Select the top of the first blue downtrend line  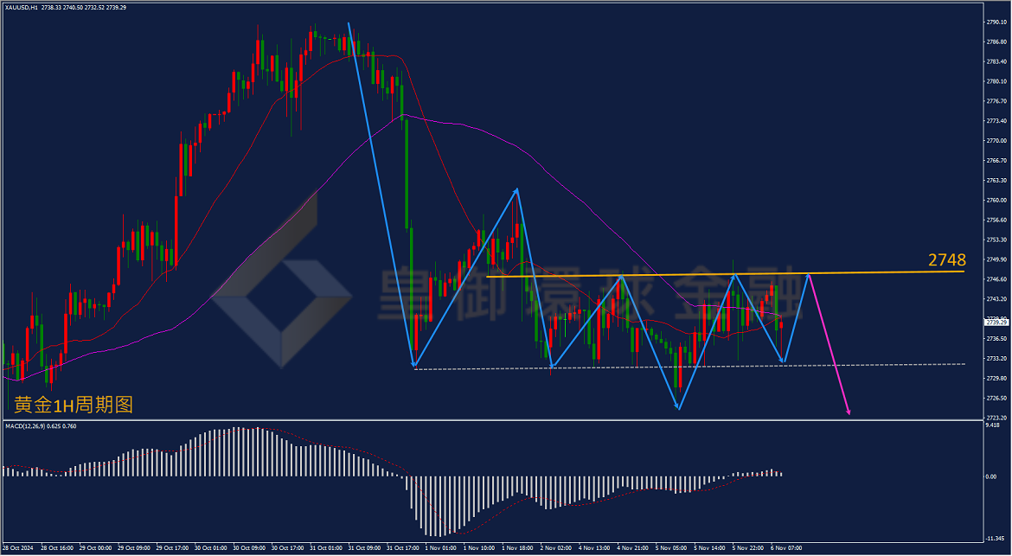pos(349,24)
